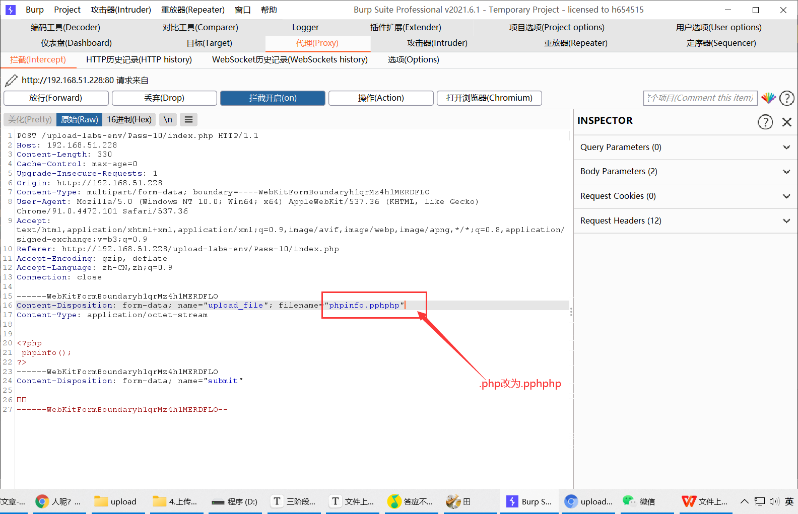Open the Project menu

67,10
